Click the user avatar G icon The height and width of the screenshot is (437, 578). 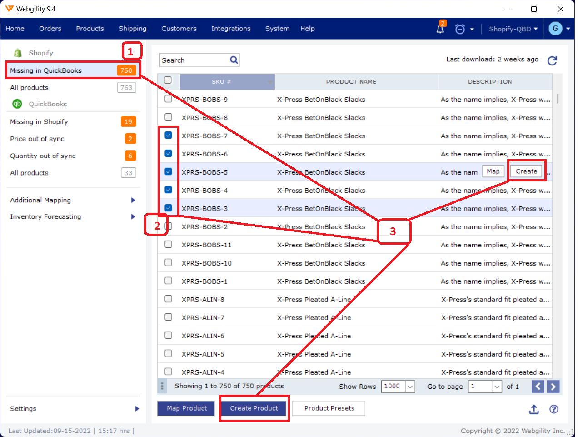coord(555,28)
